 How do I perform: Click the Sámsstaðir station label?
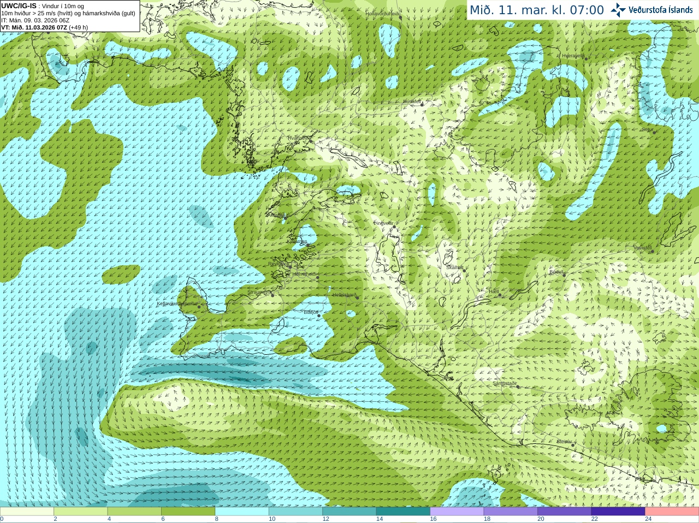point(505,383)
